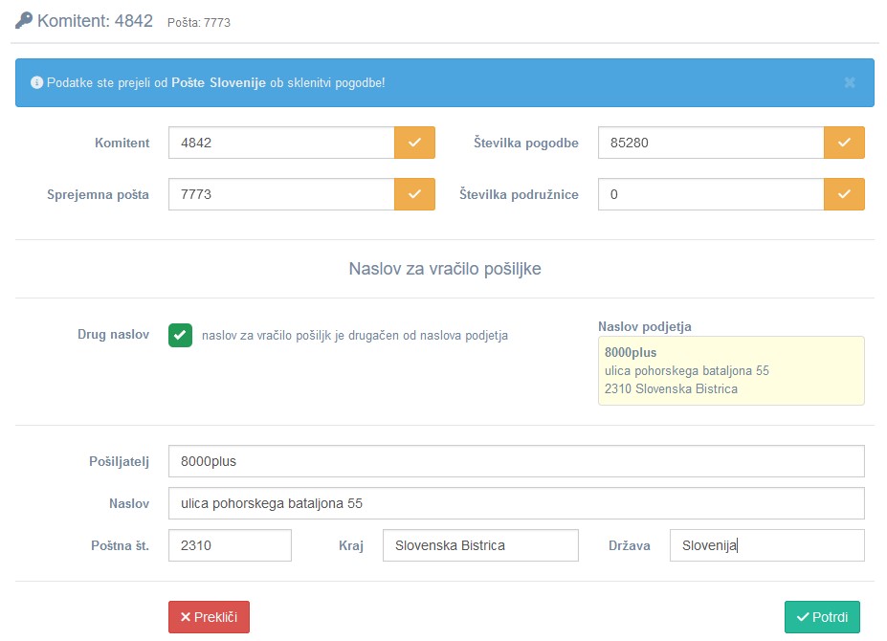Dismiss the blue Pošte Slovenije notification

point(849,83)
